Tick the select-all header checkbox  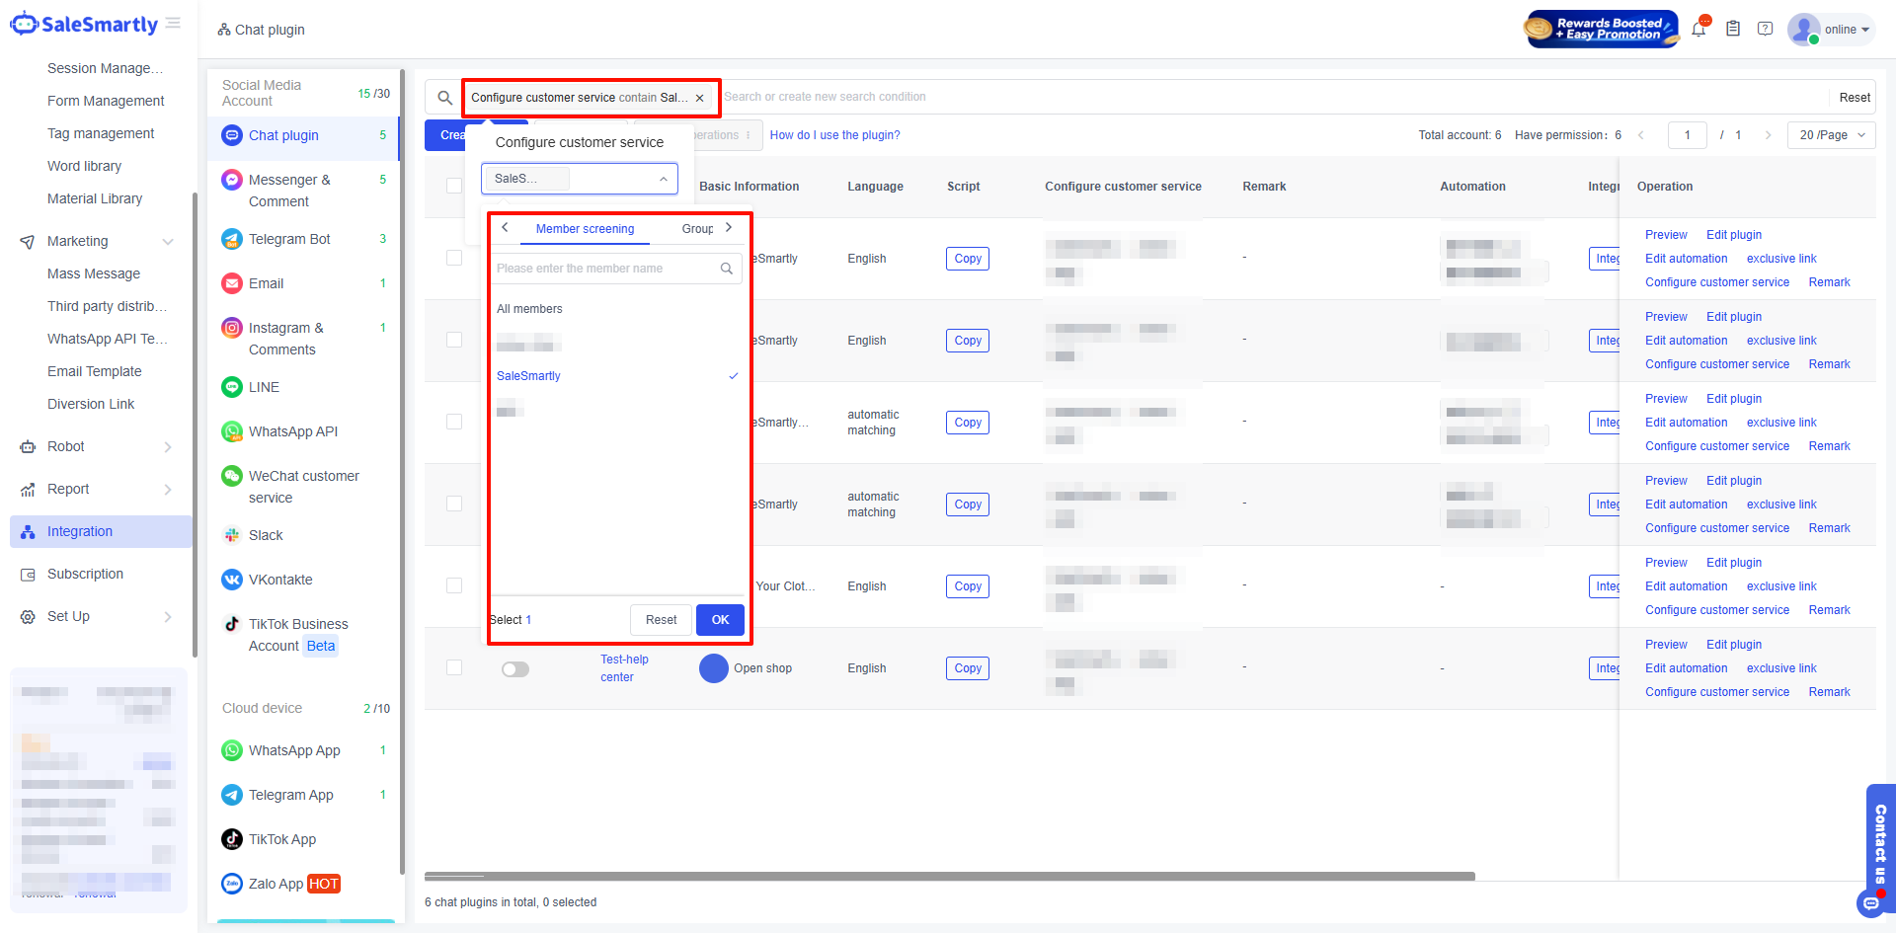tap(454, 186)
